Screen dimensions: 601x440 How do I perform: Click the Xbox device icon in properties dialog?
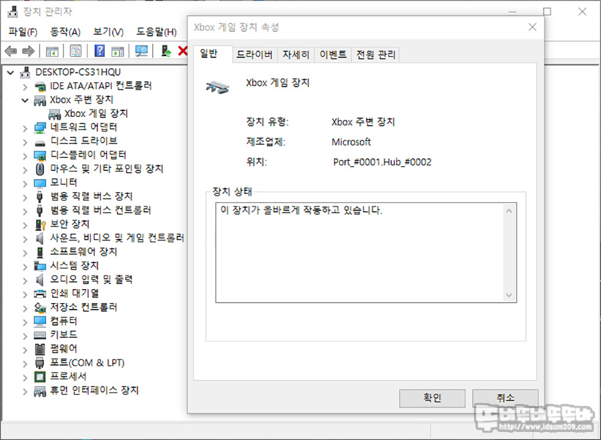(x=217, y=87)
